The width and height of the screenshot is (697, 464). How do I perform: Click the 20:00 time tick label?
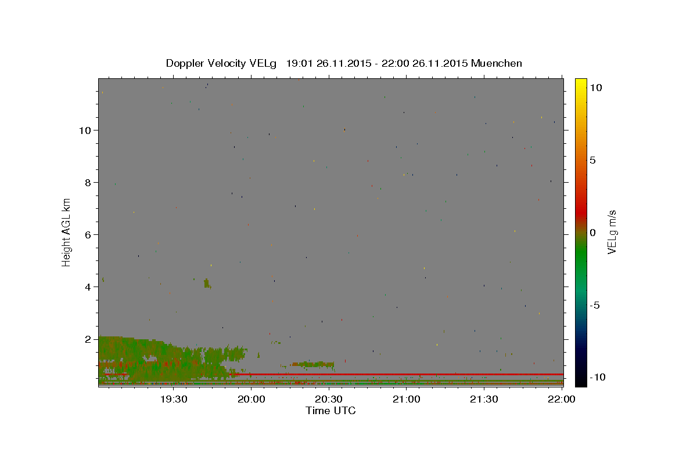click(x=252, y=399)
